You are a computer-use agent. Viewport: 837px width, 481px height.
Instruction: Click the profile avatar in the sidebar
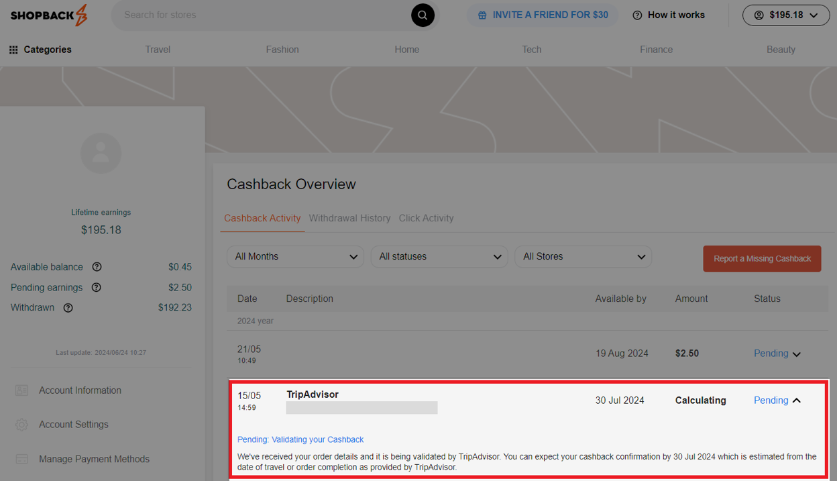tap(101, 153)
